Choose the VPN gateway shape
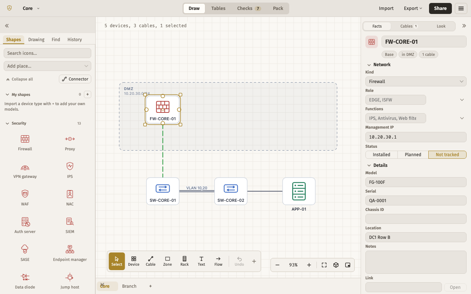The height and width of the screenshot is (294, 471). (x=25, y=168)
